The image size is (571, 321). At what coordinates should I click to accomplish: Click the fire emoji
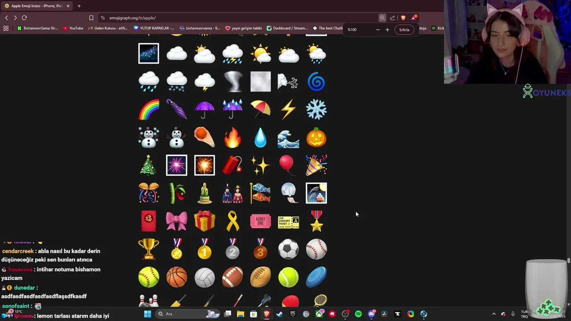click(232, 137)
